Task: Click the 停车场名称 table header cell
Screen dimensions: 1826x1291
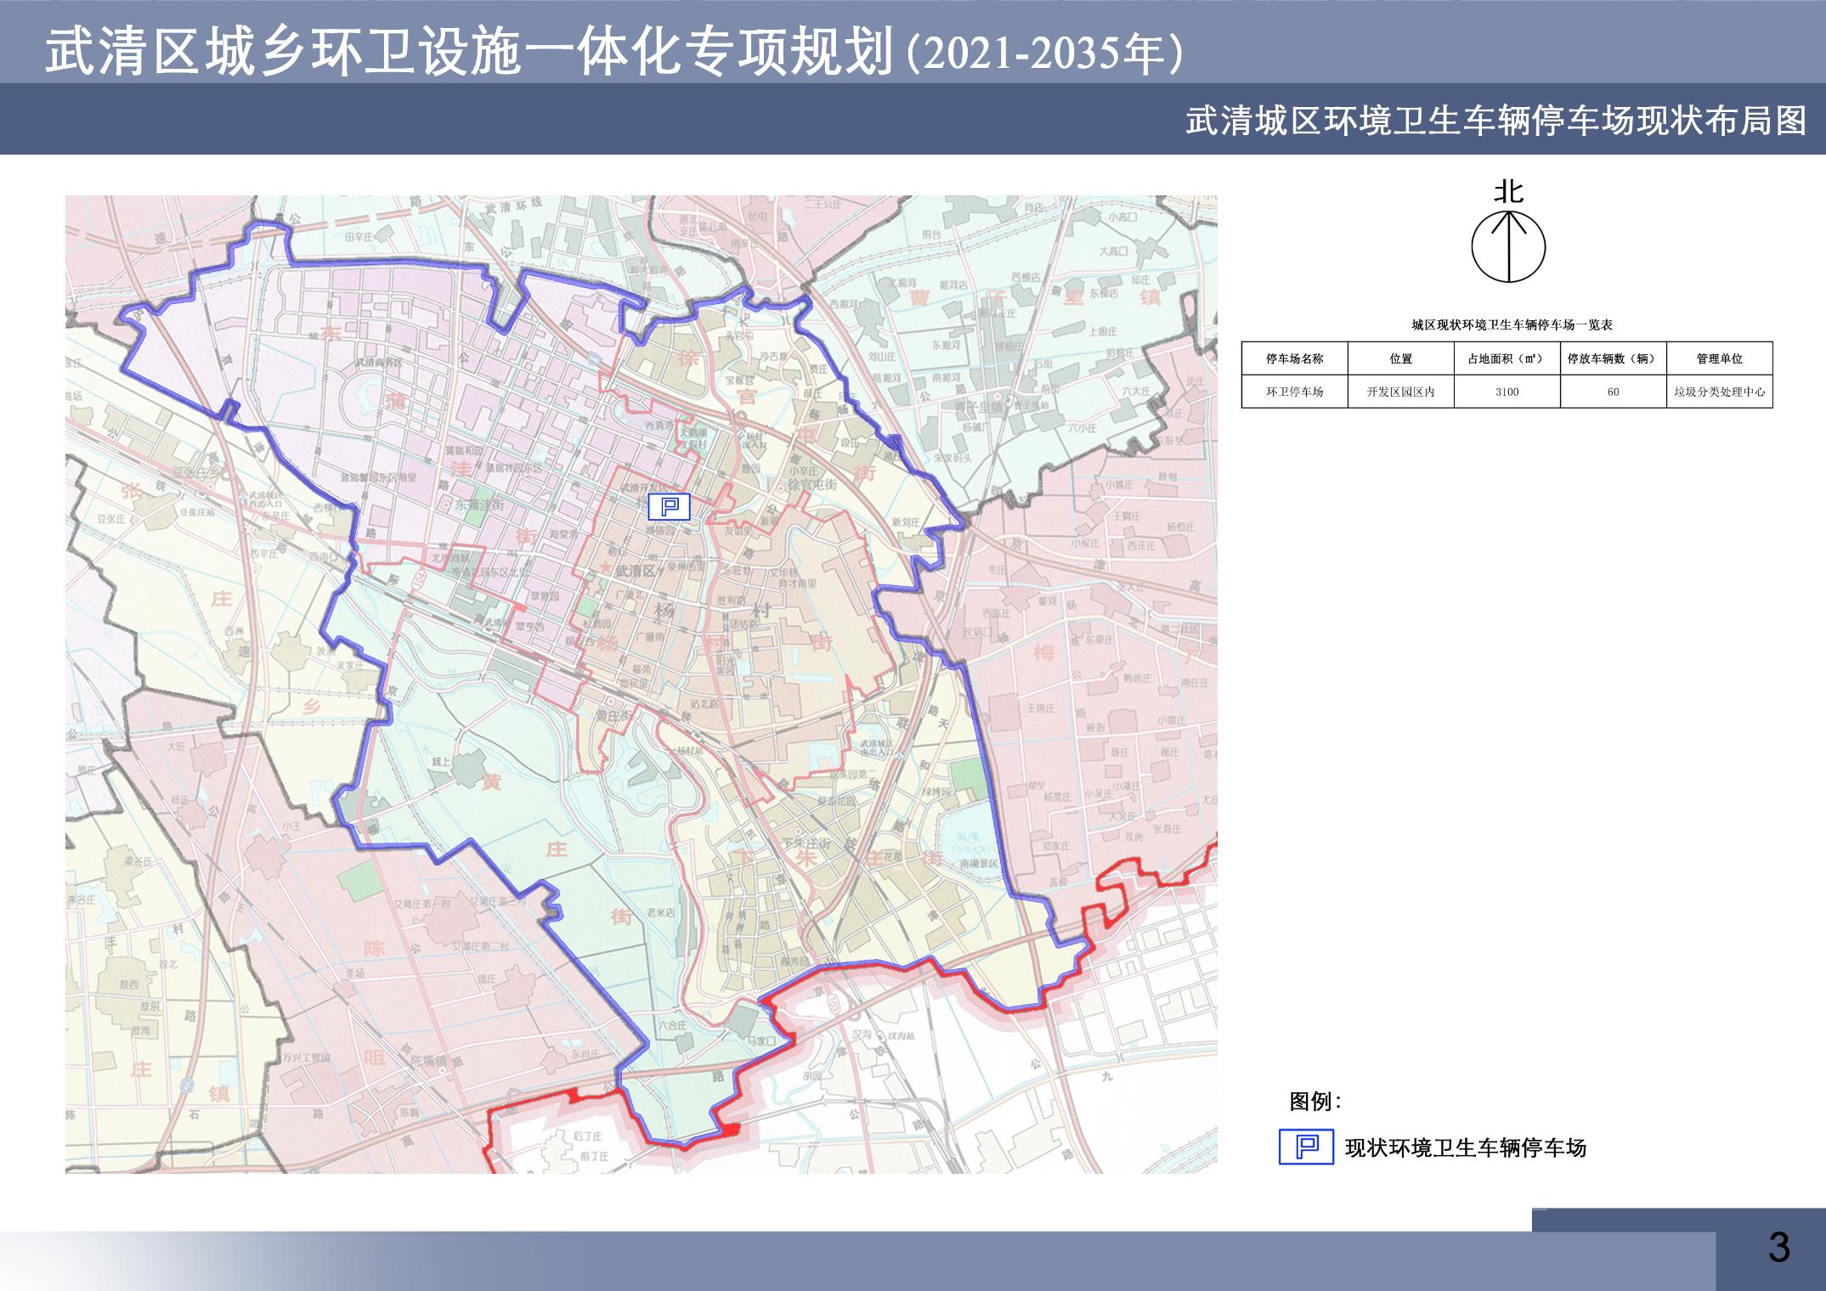Action: click(x=1294, y=358)
